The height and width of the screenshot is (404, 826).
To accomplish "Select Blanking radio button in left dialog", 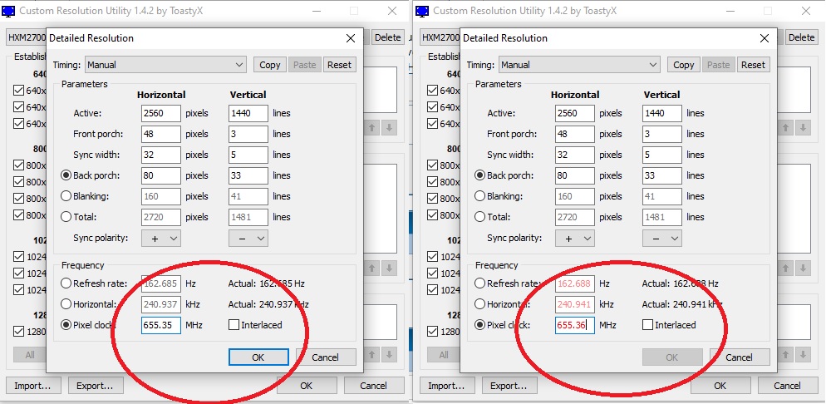I will (66, 196).
